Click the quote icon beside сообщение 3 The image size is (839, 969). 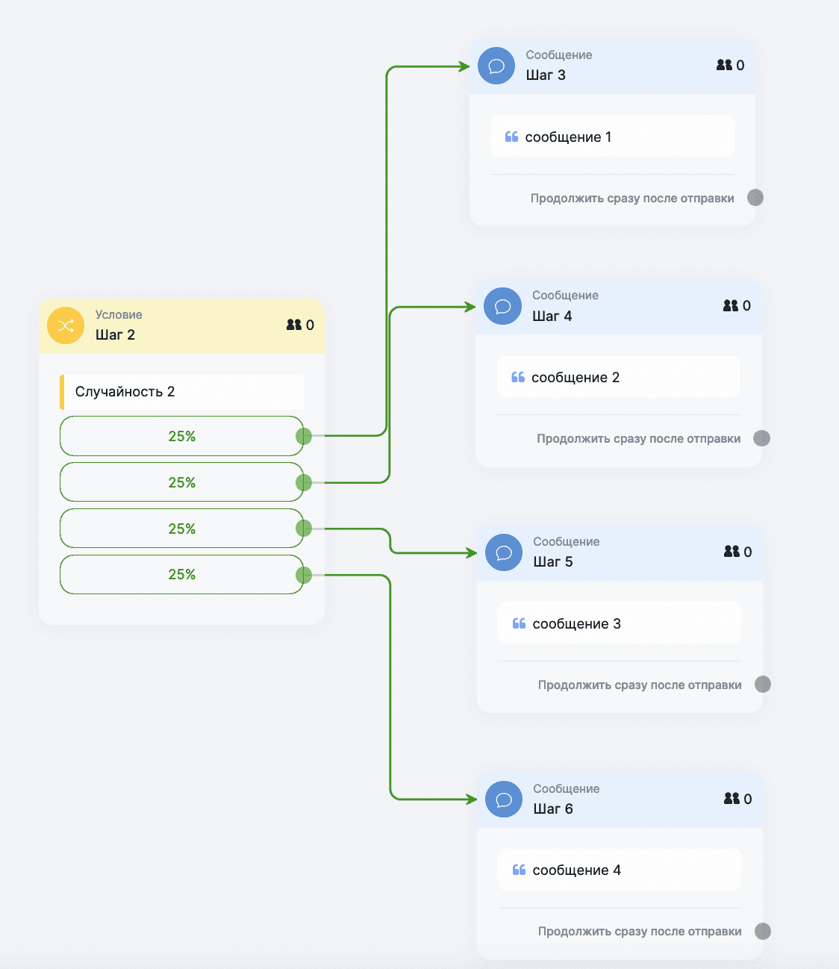point(519,623)
